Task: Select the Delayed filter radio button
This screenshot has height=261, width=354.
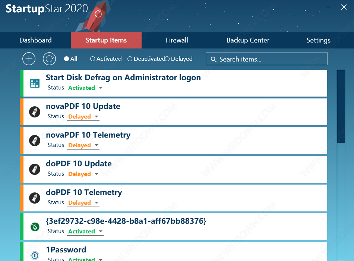Action: coord(167,59)
